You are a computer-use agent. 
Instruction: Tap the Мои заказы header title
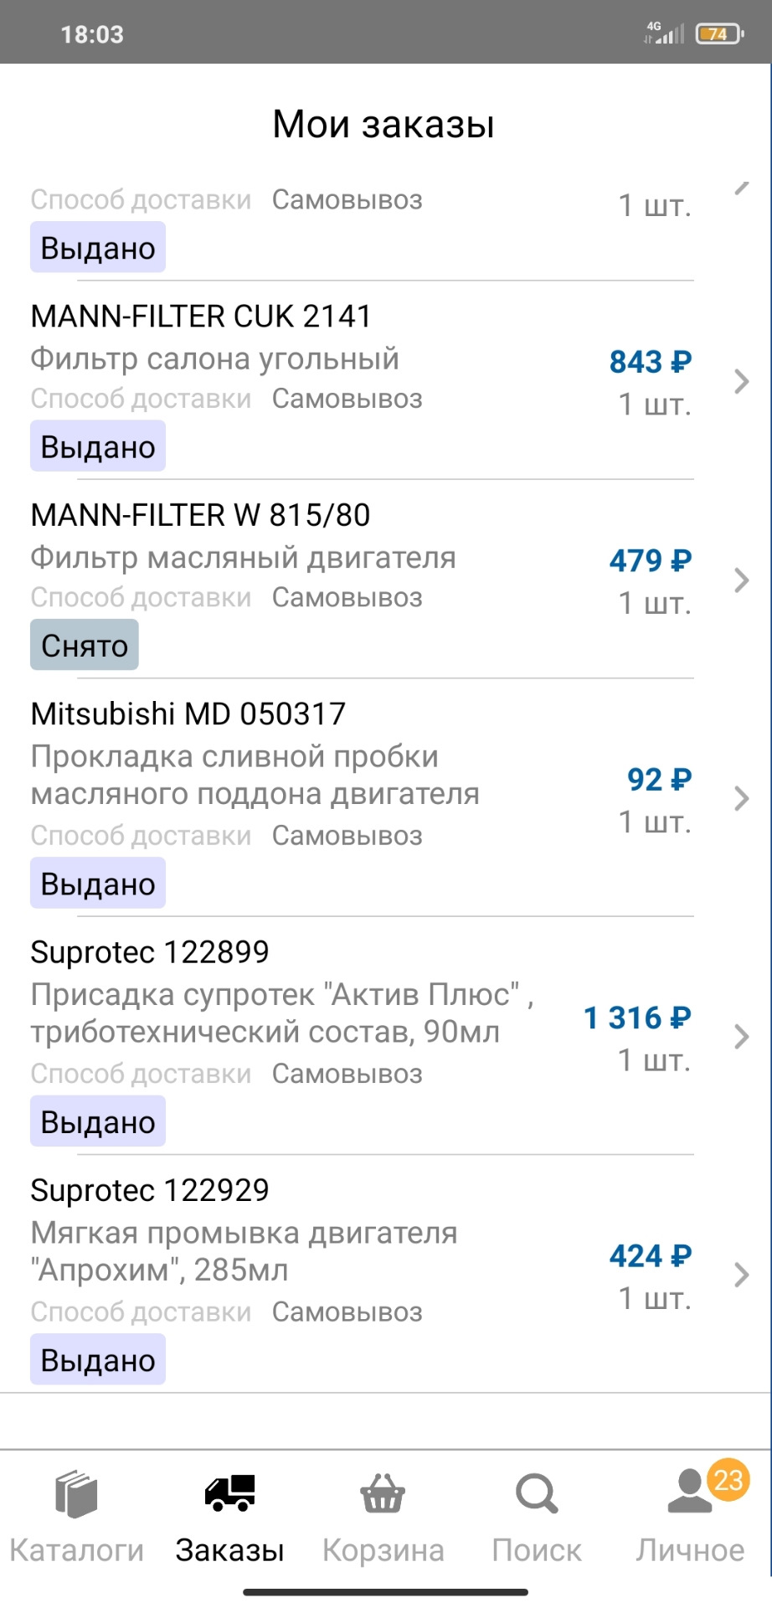pyautogui.click(x=383, y=124)
